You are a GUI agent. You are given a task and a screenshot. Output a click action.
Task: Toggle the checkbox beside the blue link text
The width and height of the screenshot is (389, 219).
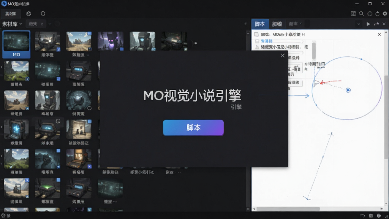[x=257, y=41]
